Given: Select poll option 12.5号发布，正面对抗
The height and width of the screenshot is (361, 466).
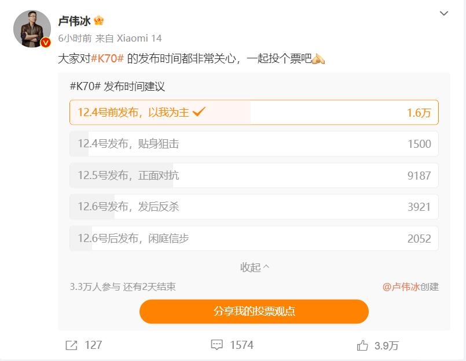Looking at the screenshot, I should pyautogui.click(x=254, y=175).
